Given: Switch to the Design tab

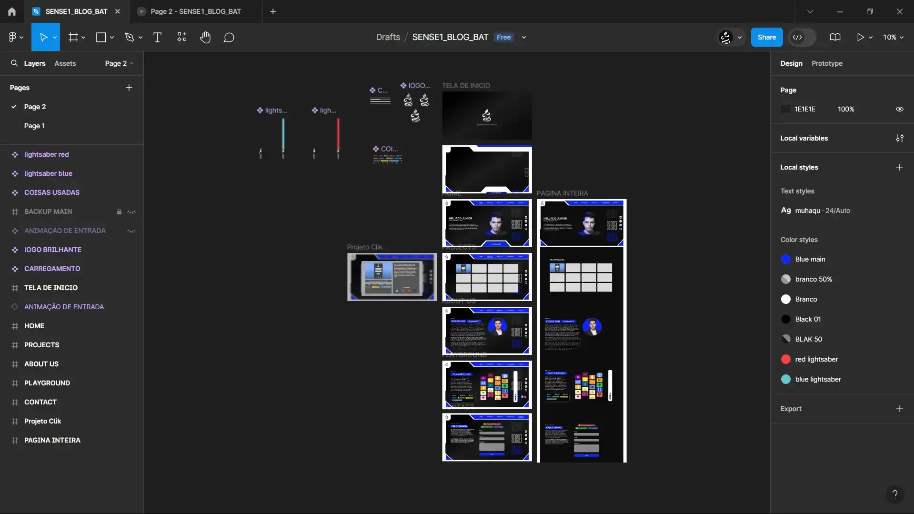Looking at the screenshot, I should pyautogui.click(x=791, y=63).
